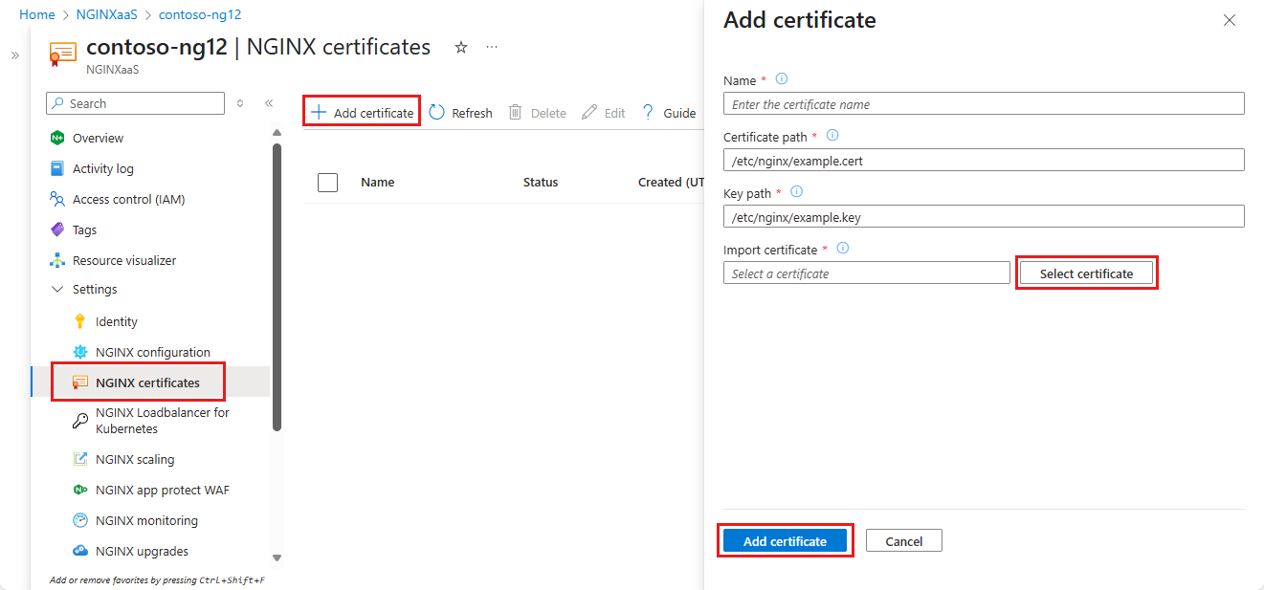The width and height of the screenshot is (1264, 590).
Task: Click the Cancel button
Action: (904, 541)
